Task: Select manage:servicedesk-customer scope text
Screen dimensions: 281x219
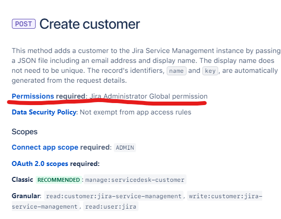Action: (135, 180)
